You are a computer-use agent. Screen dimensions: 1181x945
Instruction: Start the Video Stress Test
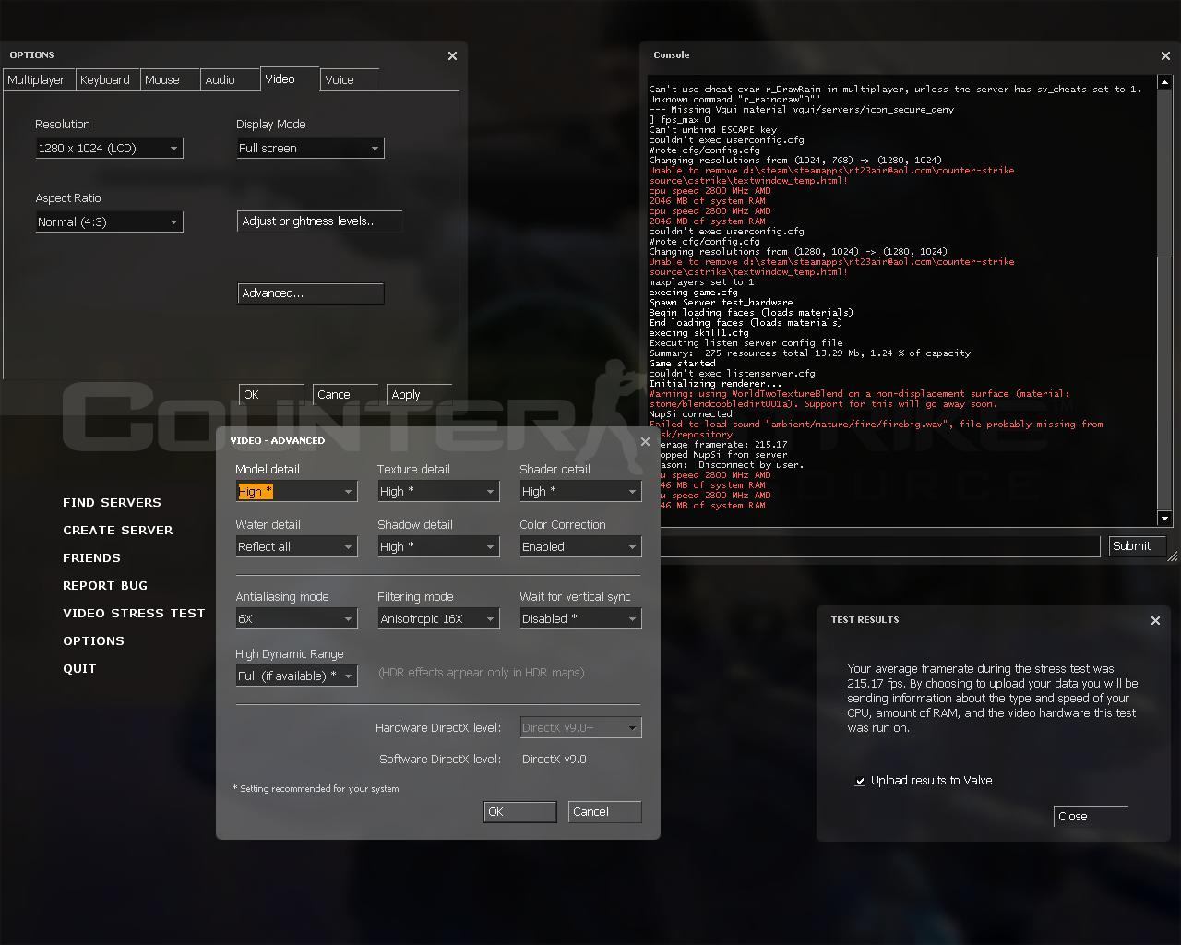[134, 613]
